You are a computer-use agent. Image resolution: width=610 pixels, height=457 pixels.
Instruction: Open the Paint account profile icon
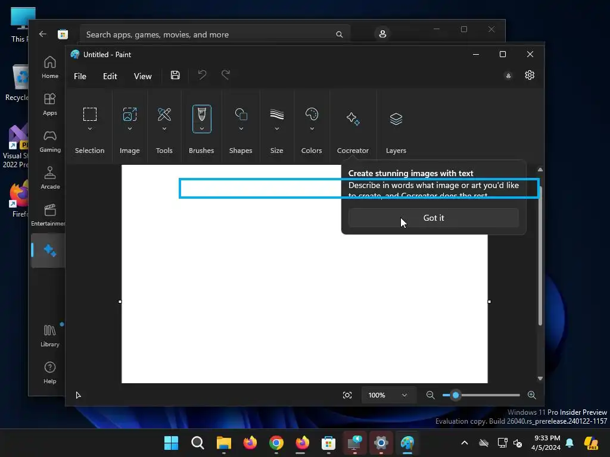pyautogui.click(x=508, y=76)
